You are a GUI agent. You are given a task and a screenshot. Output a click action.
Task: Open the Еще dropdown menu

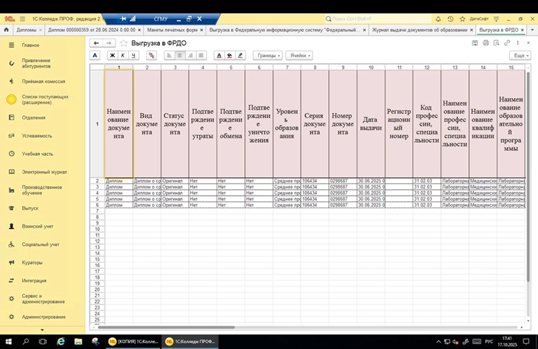[521, 55]
